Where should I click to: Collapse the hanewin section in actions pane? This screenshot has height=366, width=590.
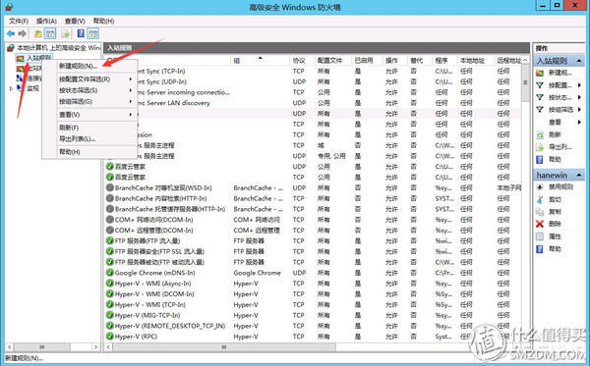click(579, 176)
